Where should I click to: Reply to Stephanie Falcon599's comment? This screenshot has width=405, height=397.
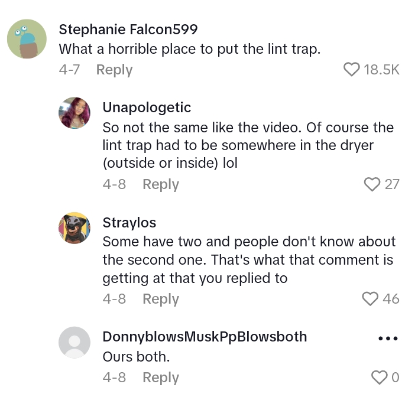point(114,70)
